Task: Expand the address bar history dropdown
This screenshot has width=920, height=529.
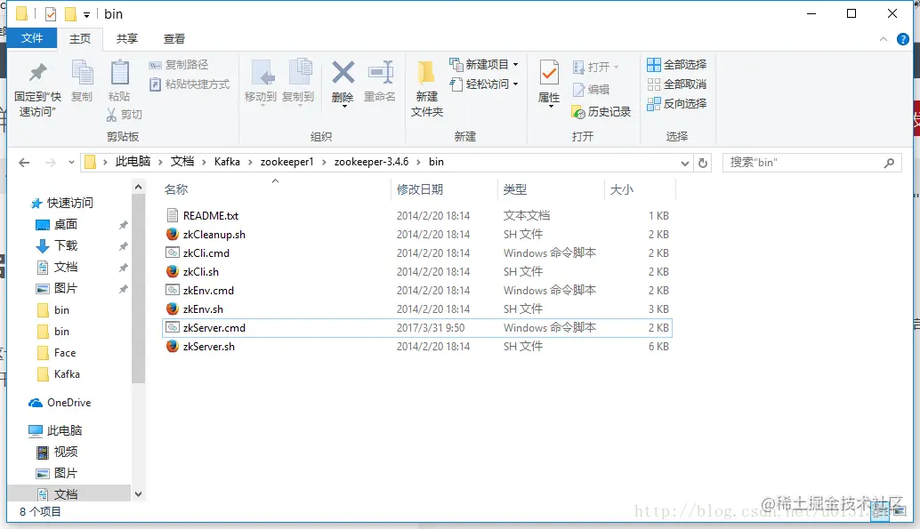Action: [x=685, y=163]
